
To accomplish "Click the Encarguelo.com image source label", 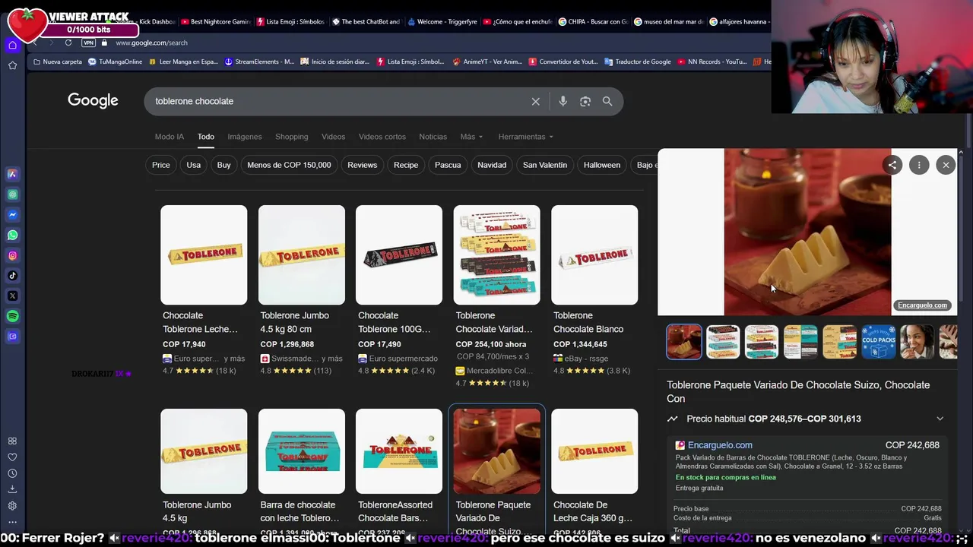I will pyautogui.click(x=922, y=305).
